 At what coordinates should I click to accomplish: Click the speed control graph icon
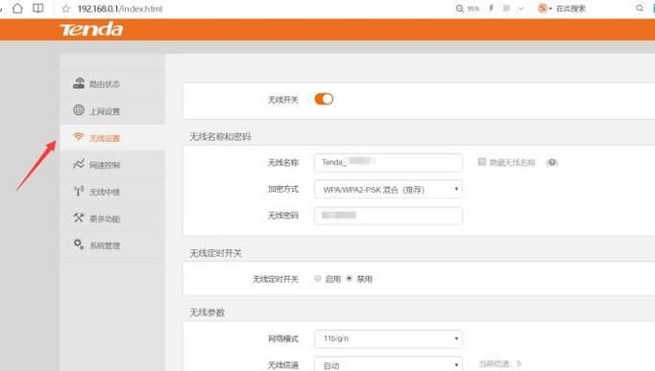coord(79,164)
